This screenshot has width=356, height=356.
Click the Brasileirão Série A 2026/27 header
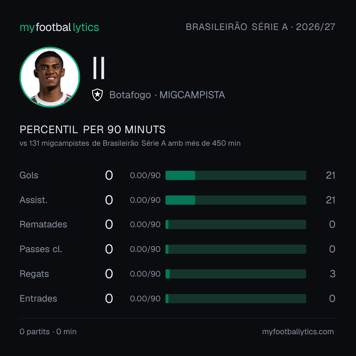[260, 27]
